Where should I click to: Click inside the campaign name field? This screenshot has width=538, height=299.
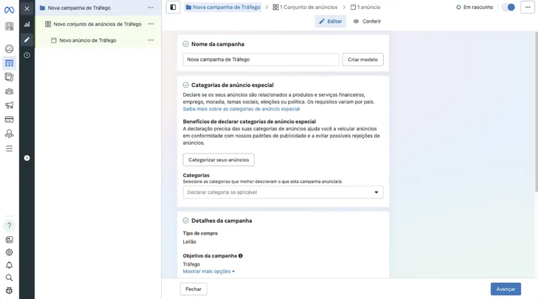click(x=261, y=59)
